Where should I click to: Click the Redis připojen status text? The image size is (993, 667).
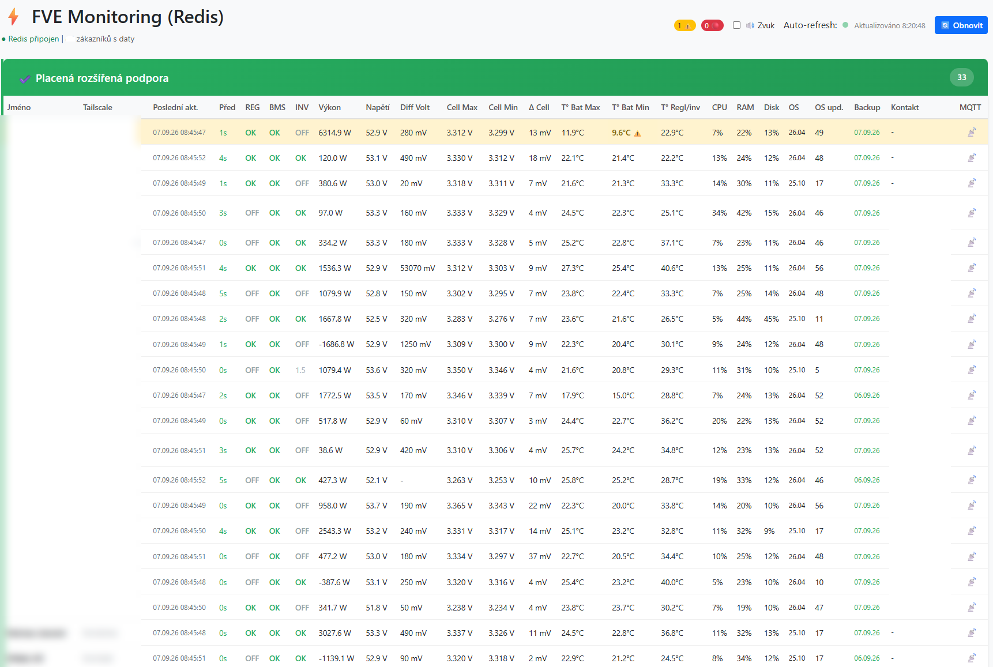click(x=33, y=39)
